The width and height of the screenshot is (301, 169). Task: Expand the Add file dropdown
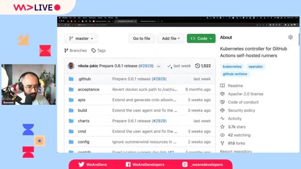tap(171, 38)
